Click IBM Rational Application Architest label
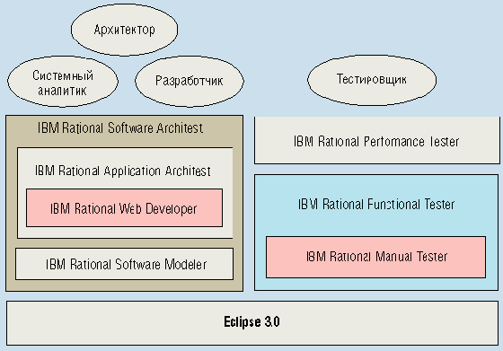This screenshot has height=351, width=503. (123, 171)
